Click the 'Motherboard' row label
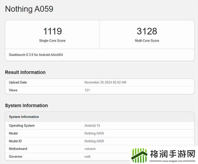This screenshot has width=198, height=164. [x=18, y=149]
